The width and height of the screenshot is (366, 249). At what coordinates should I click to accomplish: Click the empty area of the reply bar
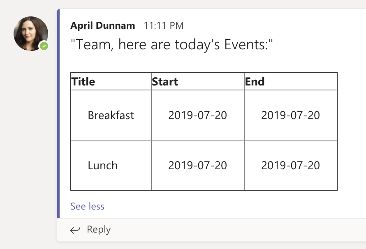click(x=239, y=230)
